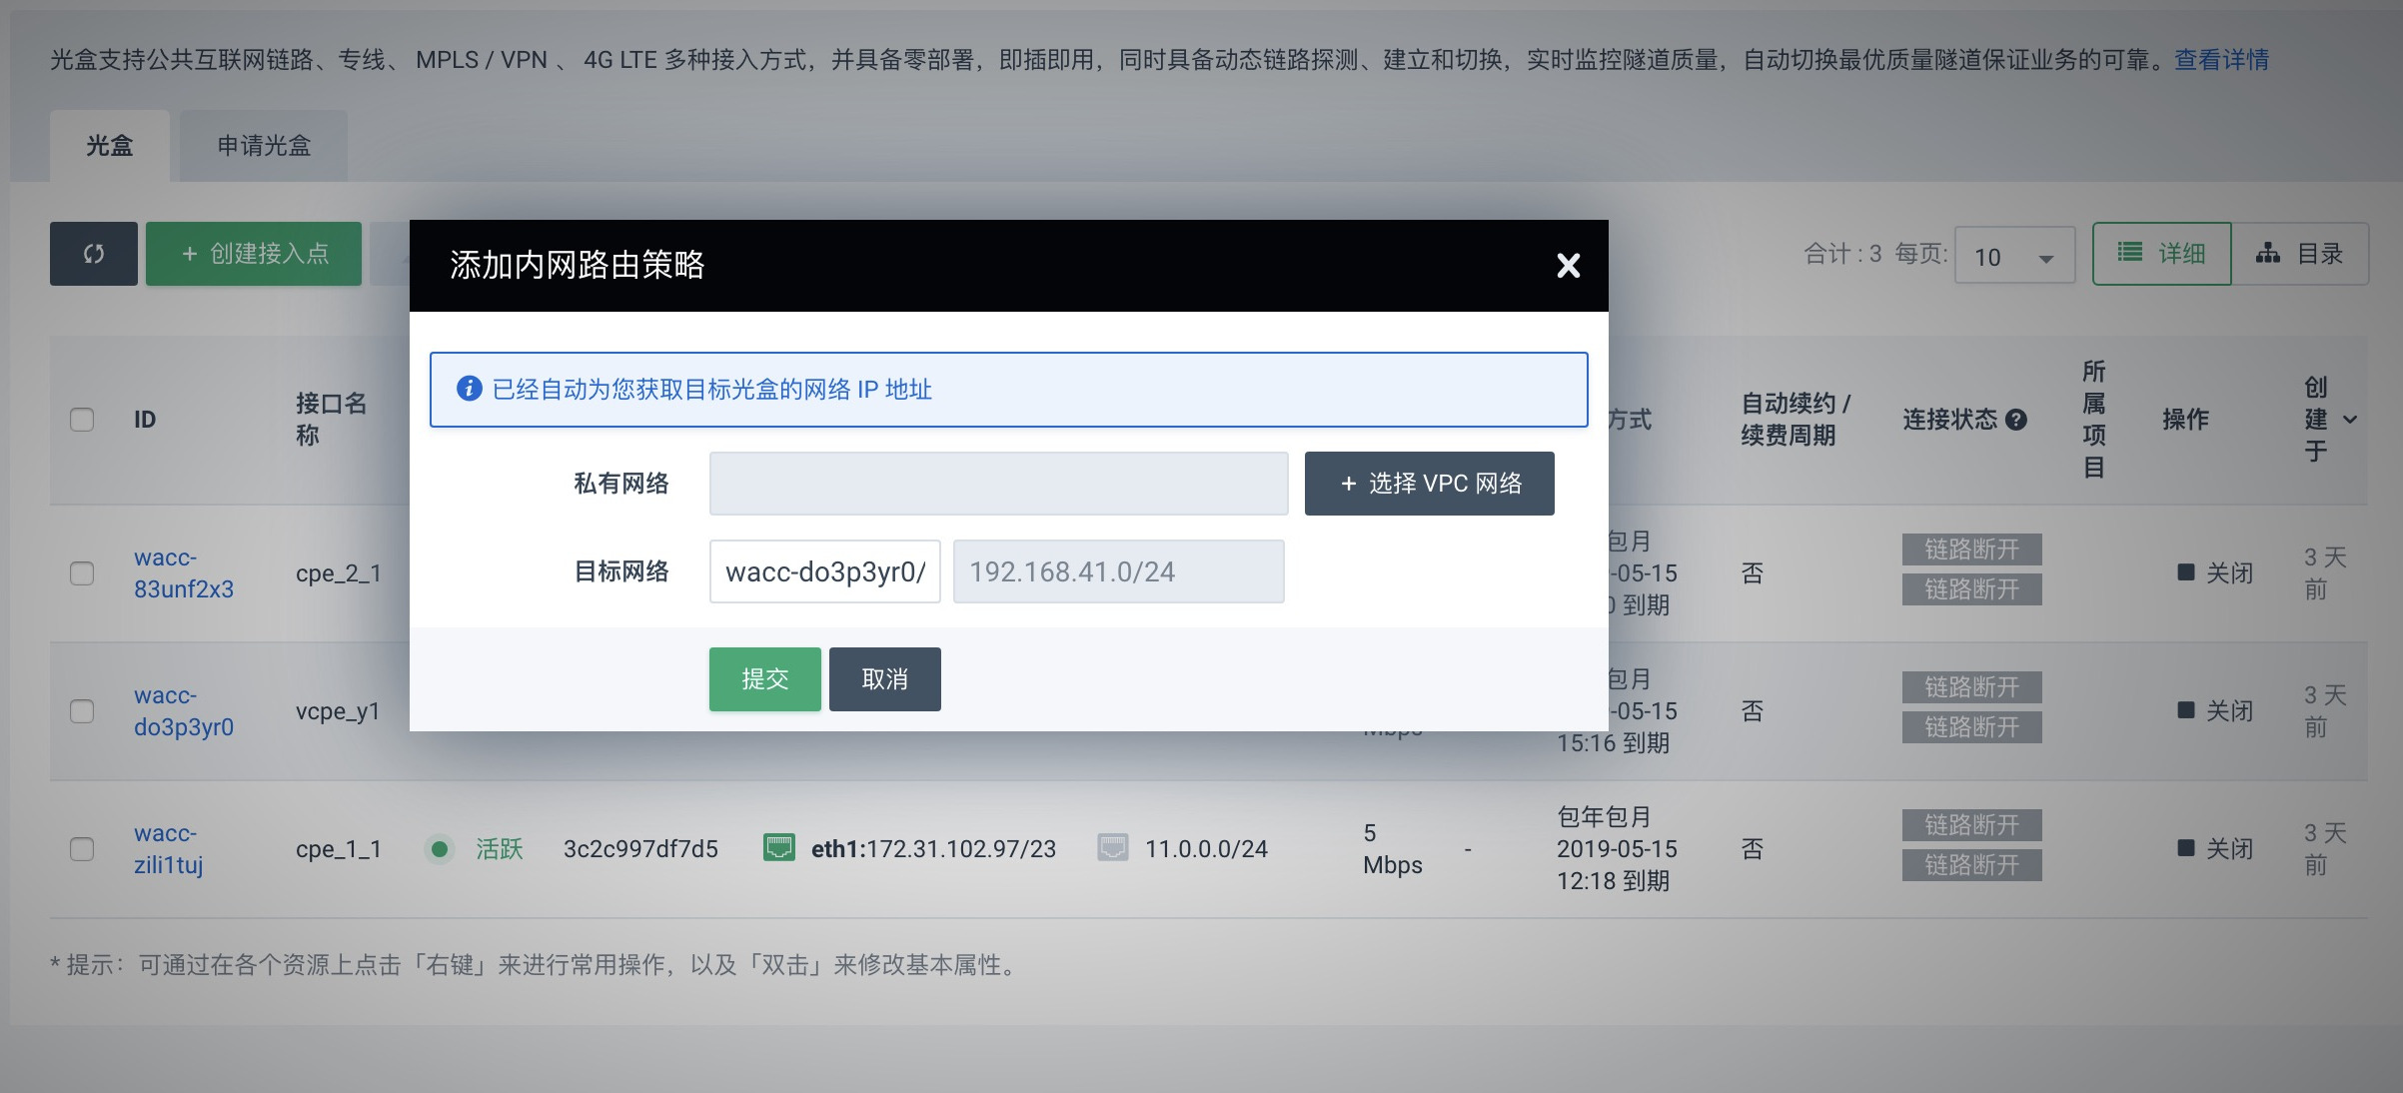
Task: Focus the 私有网络 input field
Action: [998, 484]
